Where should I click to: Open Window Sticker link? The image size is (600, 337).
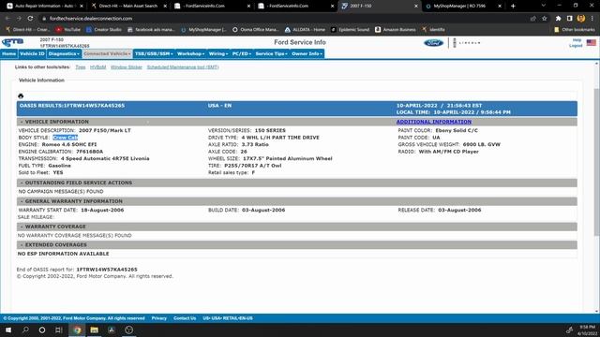point(127,67)
